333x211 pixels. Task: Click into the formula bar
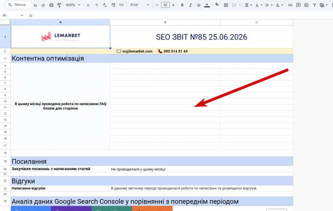pyautogui.click(x=183, y=15)
